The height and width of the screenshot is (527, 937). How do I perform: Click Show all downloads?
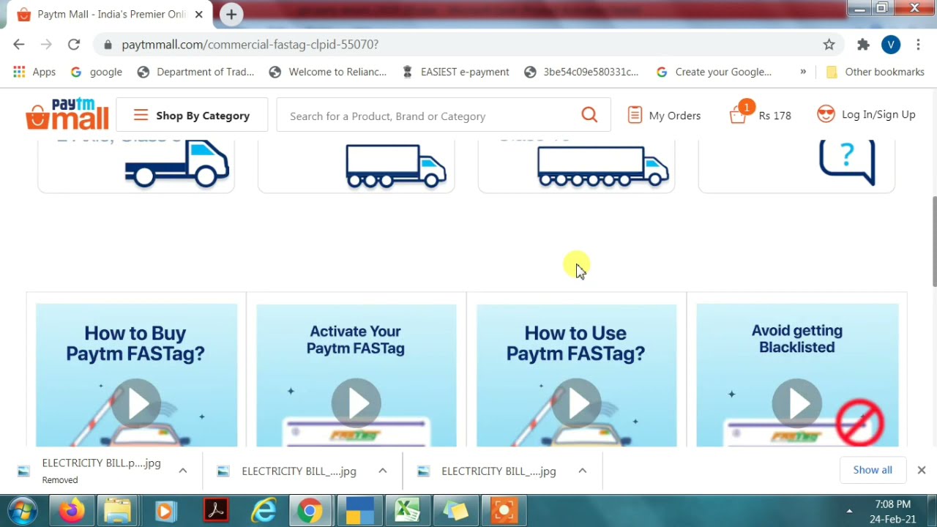click(873, 470)
